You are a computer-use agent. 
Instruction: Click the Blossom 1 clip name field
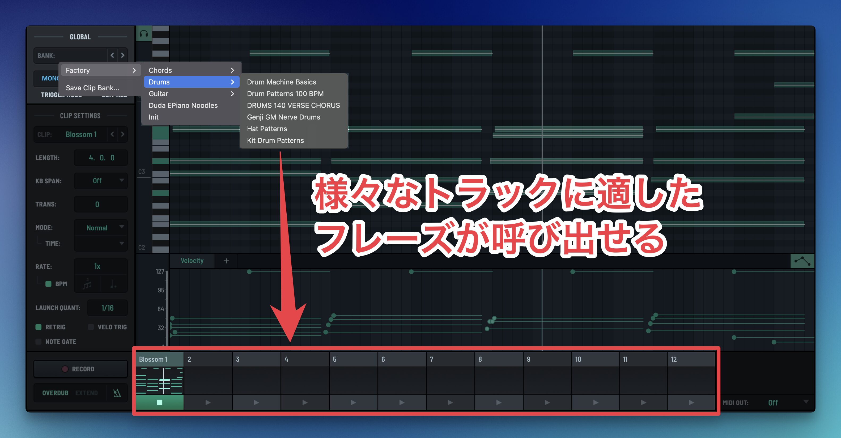(x=81, y=134)
